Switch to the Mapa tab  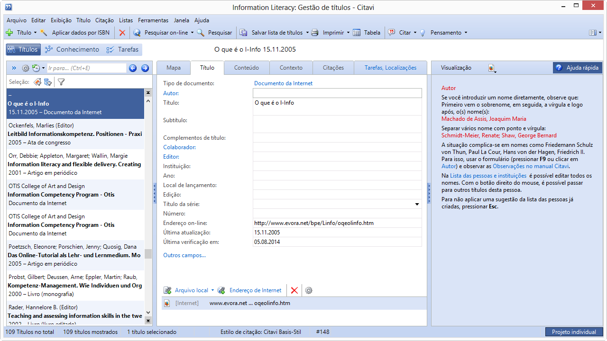(174, 68)
